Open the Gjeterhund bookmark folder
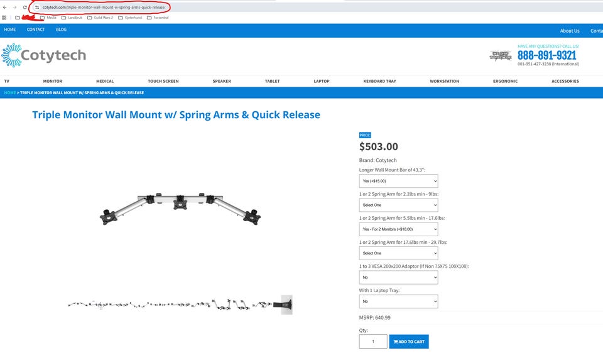Screen dimensions: 603x355 pyautogui.click(x=130, y=18)
